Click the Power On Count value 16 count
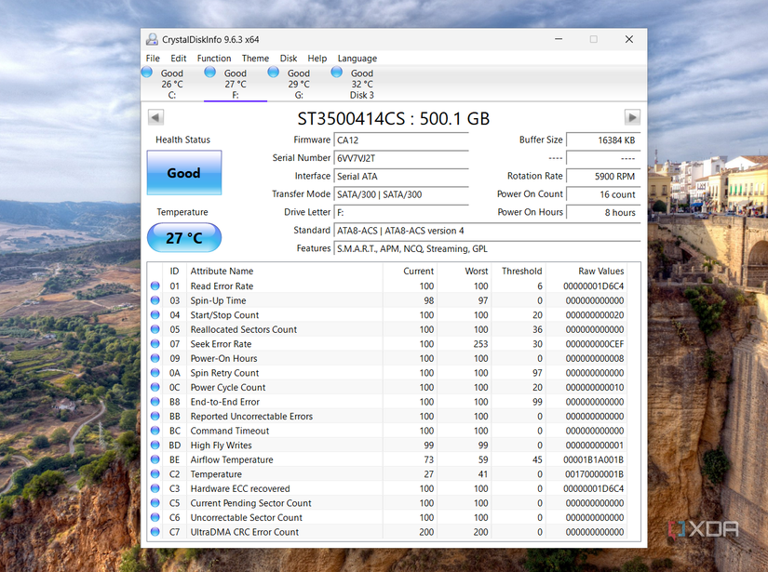This screenshot has width=768, height=572. pos(603,194)
